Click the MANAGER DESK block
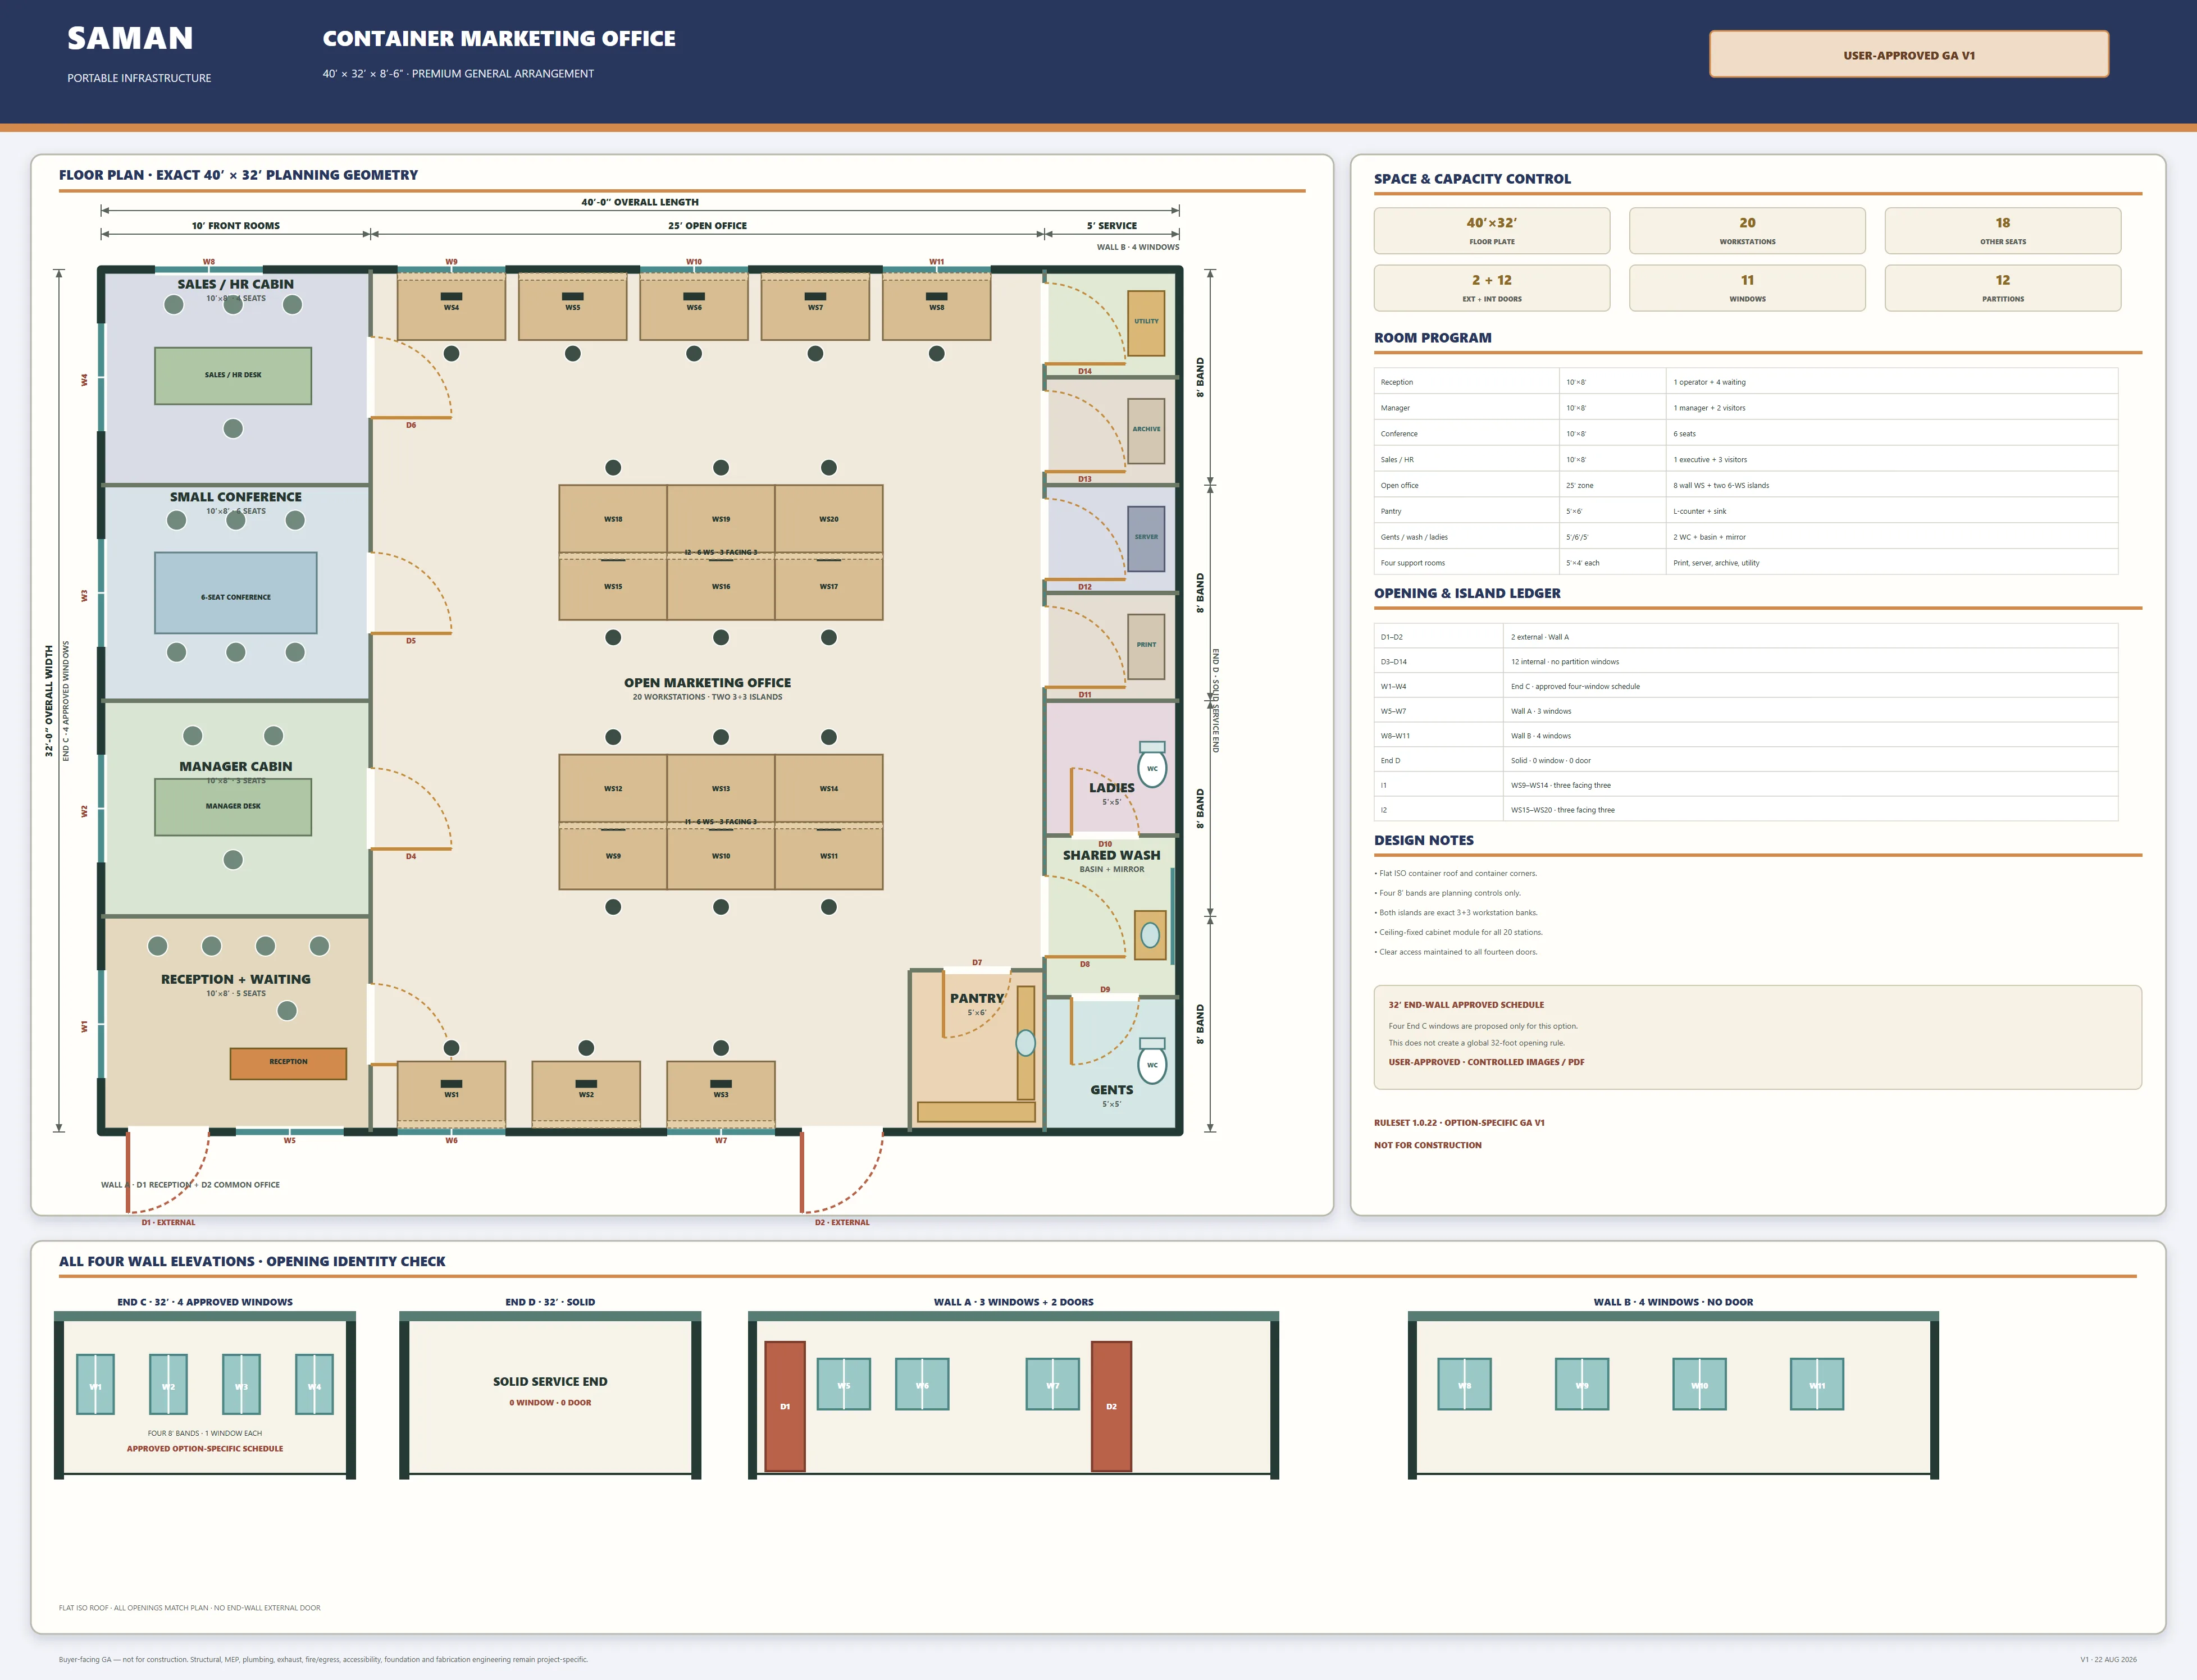 (x=233, y=807)
